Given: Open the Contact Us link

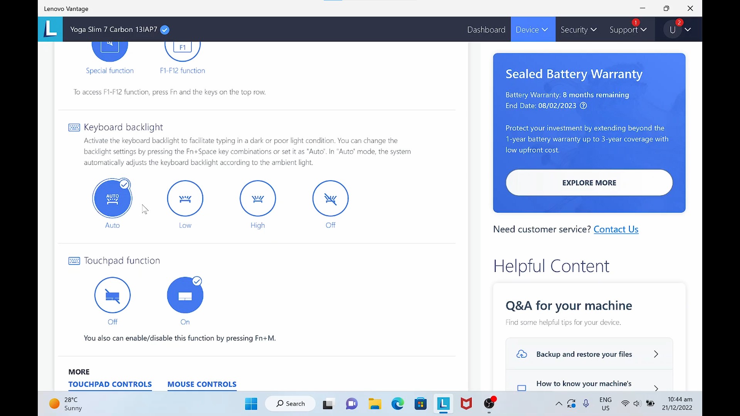Looking at the screenshot, I should click(616, 229).
